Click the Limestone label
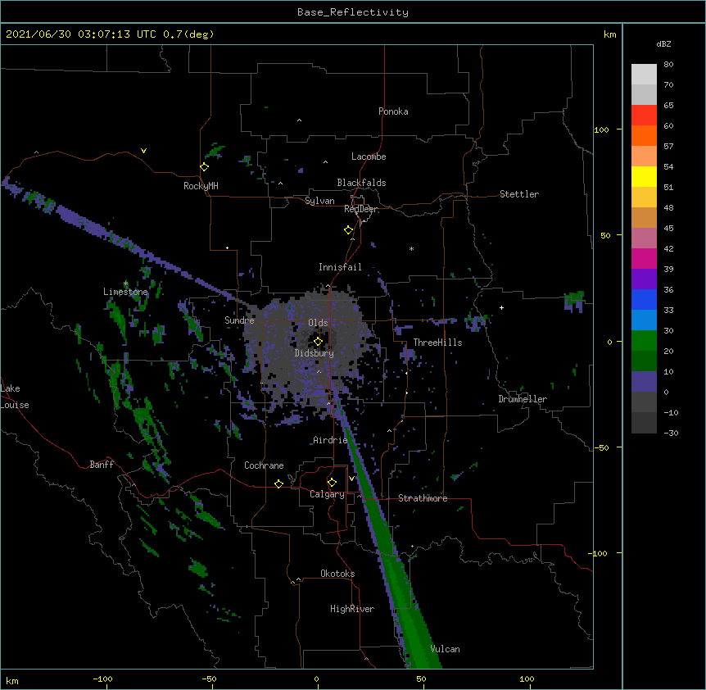The image size is (706, 690). pos(125,292)
